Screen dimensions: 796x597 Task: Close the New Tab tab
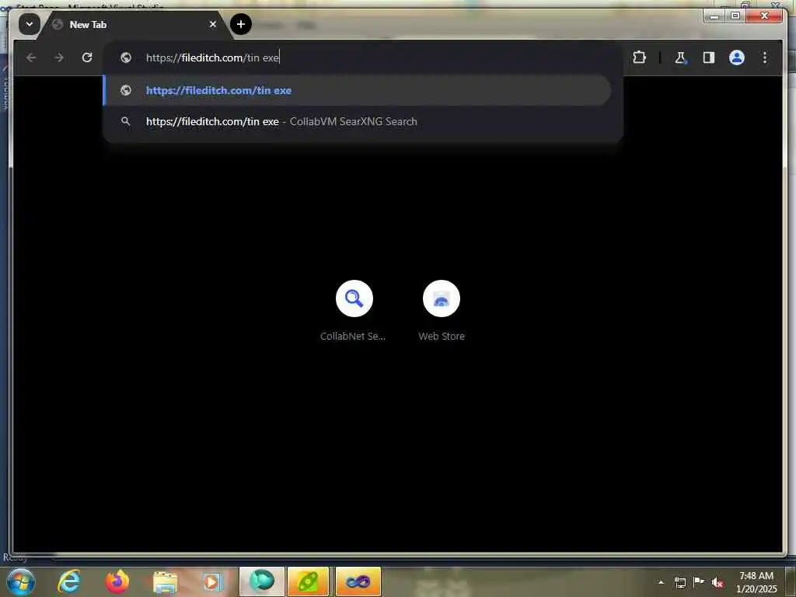[x=213, y=24]
